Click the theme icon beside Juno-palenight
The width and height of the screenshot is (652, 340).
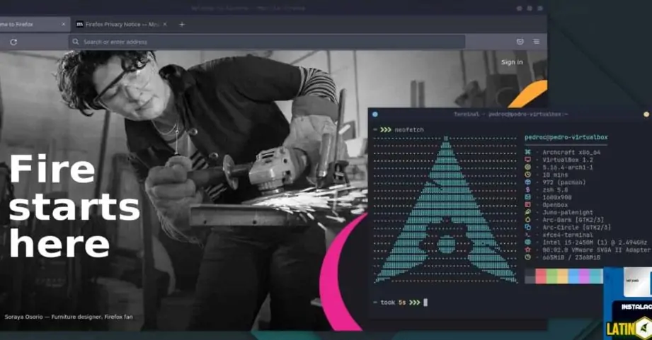(527, 212)
